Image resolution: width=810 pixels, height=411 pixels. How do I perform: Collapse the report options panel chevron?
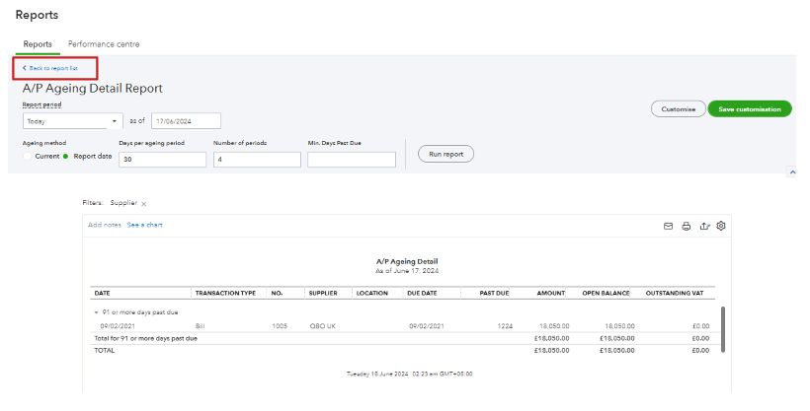[792, 172]
